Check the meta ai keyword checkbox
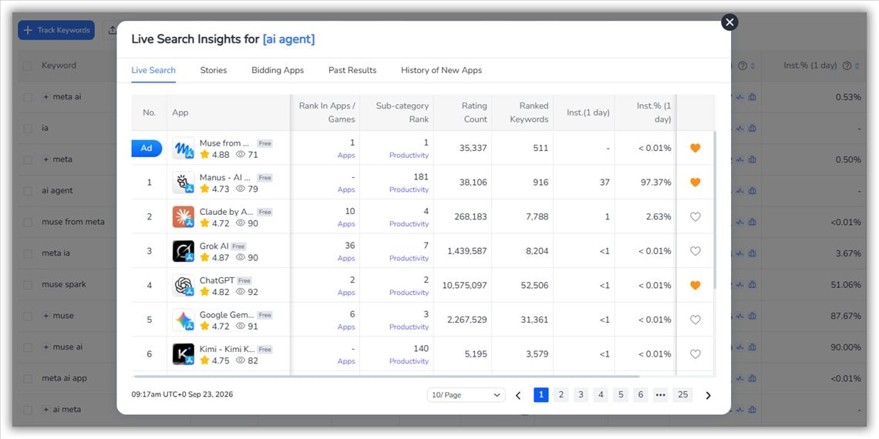Screen dimensions: 879x439 click(x=28, y=98)
